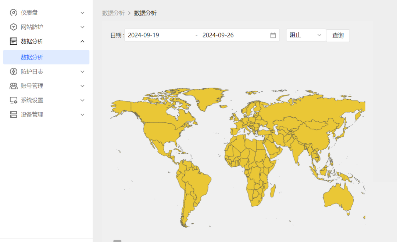
Task: Expand the 防护日志 menu chevron
Action: 82,72
